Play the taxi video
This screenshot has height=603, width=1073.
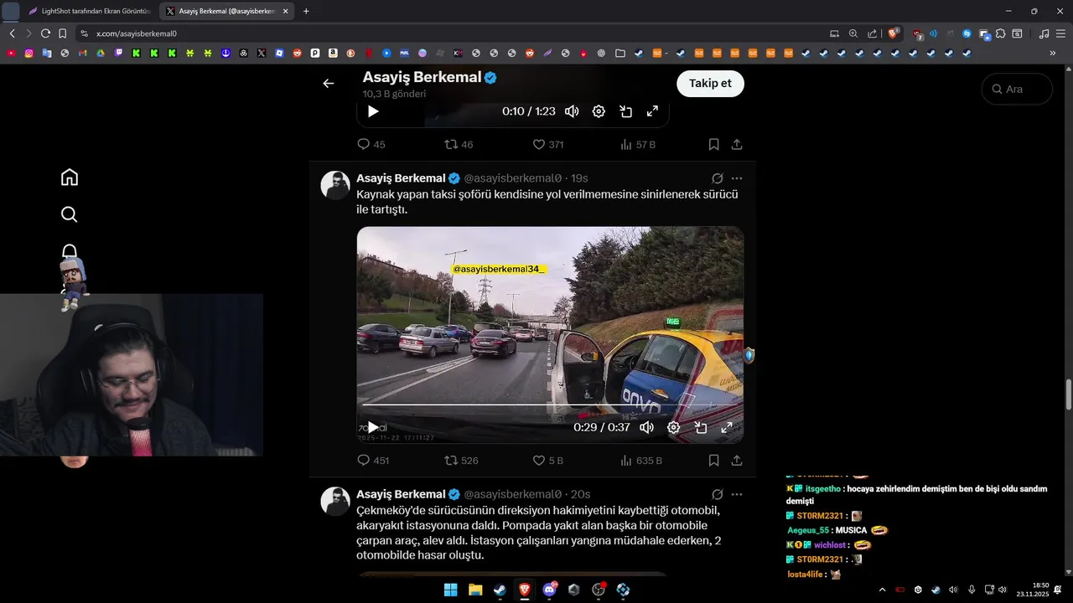point(373,427)
